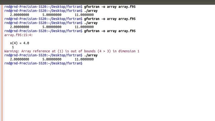Click the x(4) = 4.0 source line
Image resolution: width=215 pixels, height=121 pixels.
[x=19, y=43]
